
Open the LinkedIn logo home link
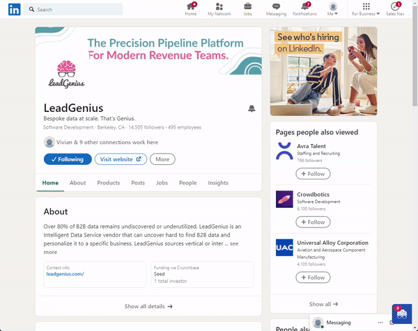click(14, 9)
